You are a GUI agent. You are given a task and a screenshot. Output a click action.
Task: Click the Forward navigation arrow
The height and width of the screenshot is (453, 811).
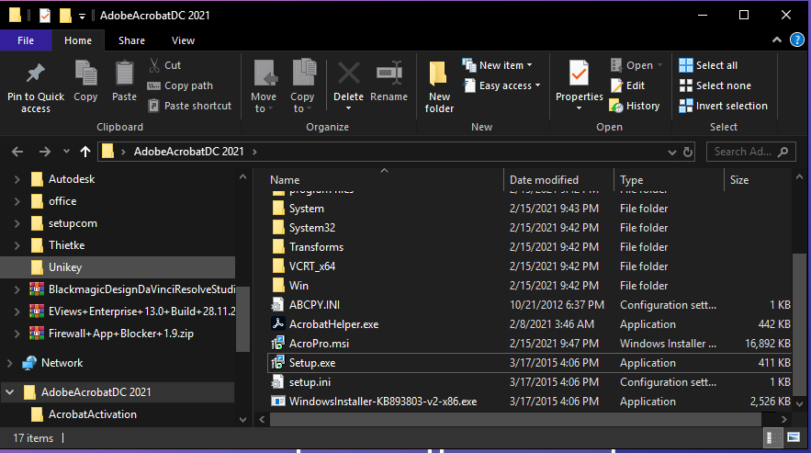click(x=45, y=152)
